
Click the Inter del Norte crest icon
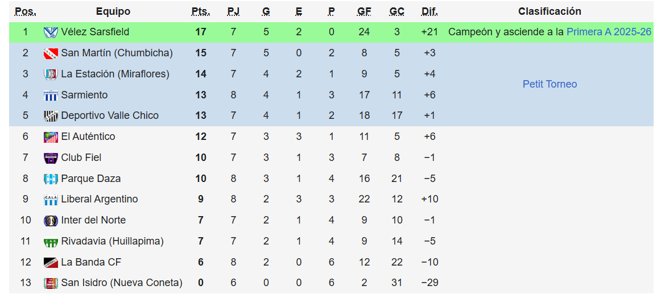coord(51,221)
